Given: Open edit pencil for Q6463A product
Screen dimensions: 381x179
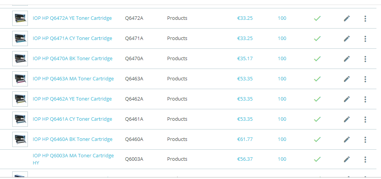Looking at the screenshot, I should pyautogui.click(x=347, y=79).
